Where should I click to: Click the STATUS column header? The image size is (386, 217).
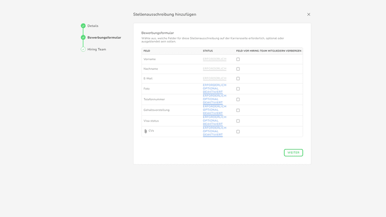[x=208, y=51]
